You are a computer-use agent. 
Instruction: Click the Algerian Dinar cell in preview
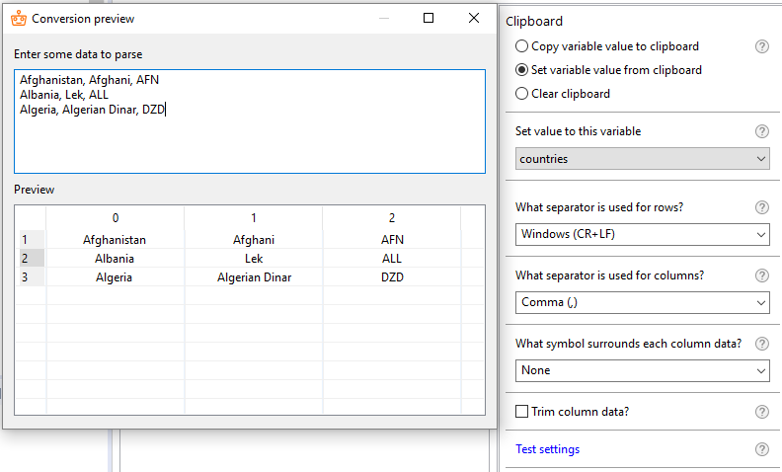pyautogui.click(x=254, y=277)
